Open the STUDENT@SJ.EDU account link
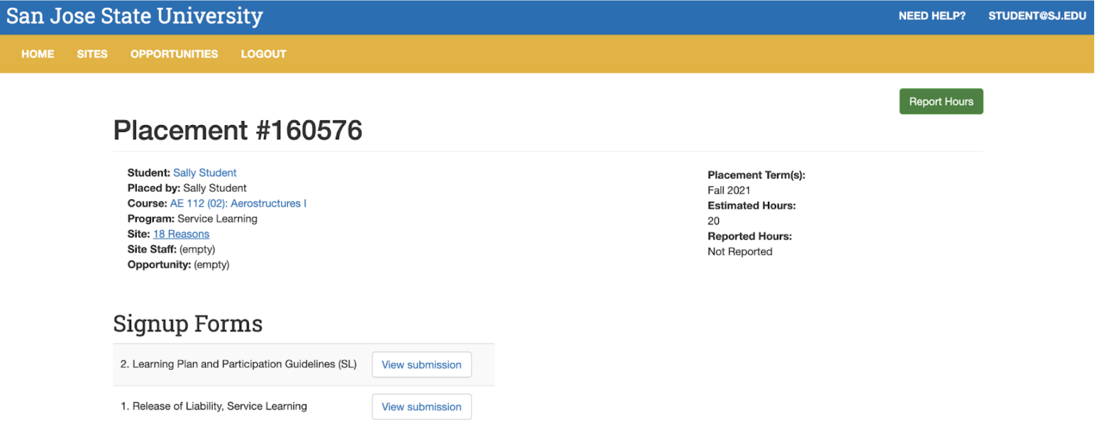Viewport: 1096px width, 434px height. (1037, 16)
